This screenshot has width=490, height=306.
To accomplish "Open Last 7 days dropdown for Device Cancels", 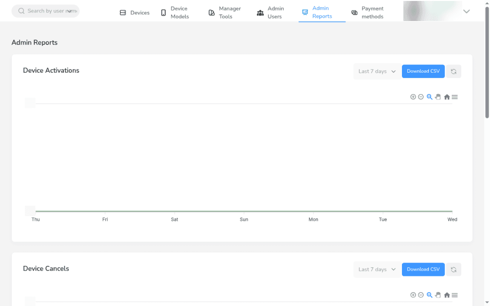I will point(377,270).
